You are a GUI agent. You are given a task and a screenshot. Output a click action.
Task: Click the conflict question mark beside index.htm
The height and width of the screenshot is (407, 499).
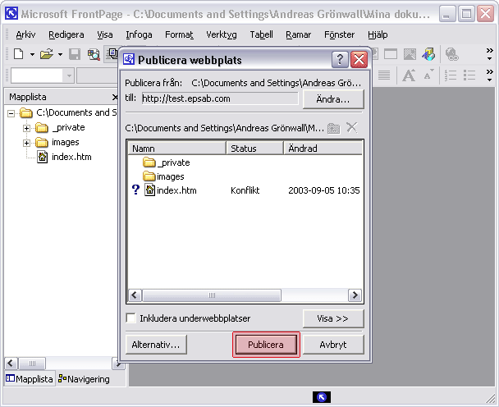[x=135, y=190]
